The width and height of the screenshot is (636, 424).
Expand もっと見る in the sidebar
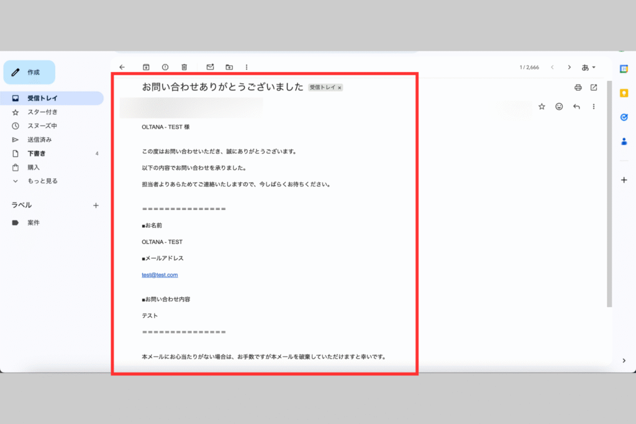[42, 181]
